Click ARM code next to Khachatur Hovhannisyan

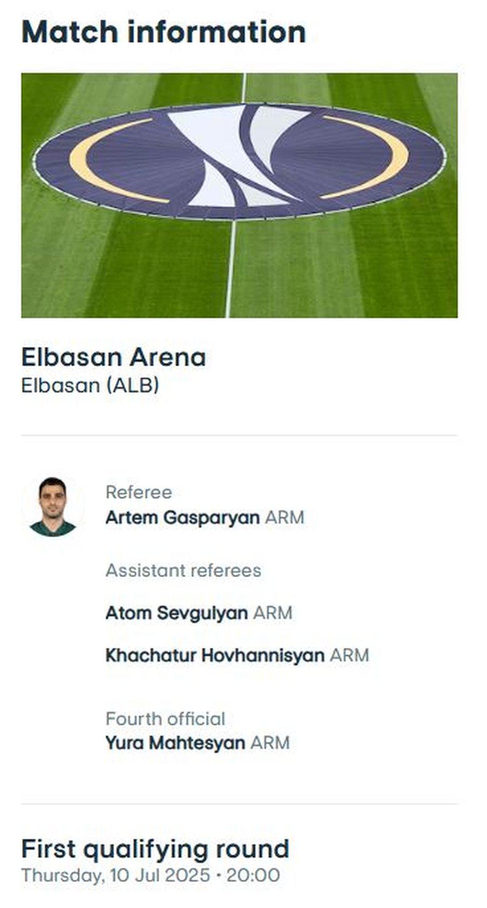pos(350,655)
